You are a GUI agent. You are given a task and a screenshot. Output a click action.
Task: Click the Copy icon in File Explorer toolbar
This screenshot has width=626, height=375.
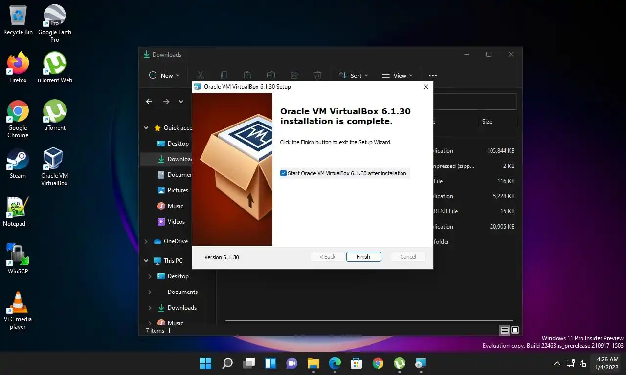224,76
